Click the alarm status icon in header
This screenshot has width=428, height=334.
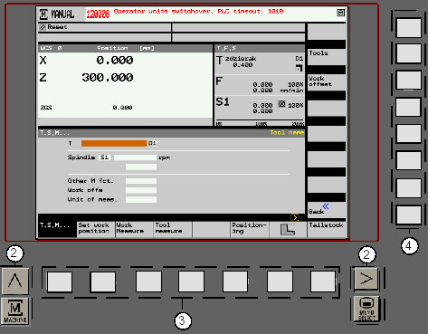[340, 13]
